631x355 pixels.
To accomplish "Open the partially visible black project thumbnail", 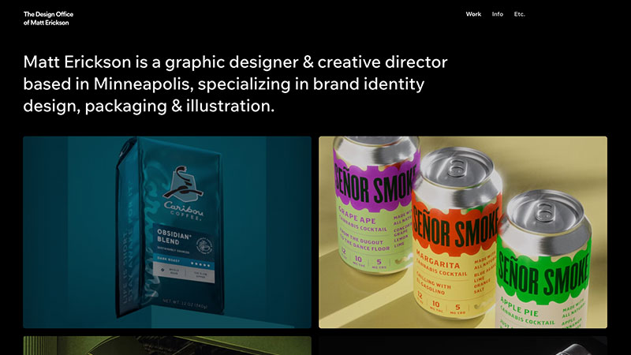I will tap(463, 346).
